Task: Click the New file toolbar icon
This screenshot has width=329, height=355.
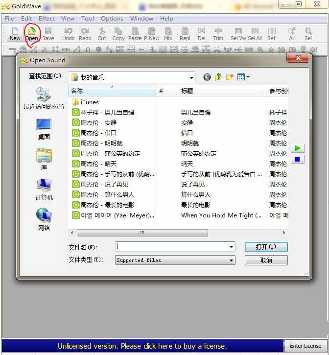Action: click(x=15, y=33)
